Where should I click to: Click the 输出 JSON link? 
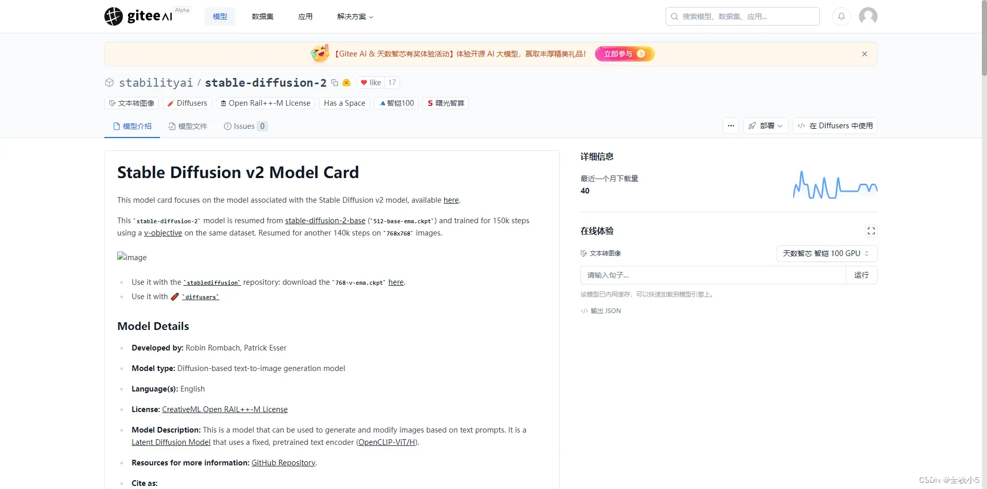[601, 311]
